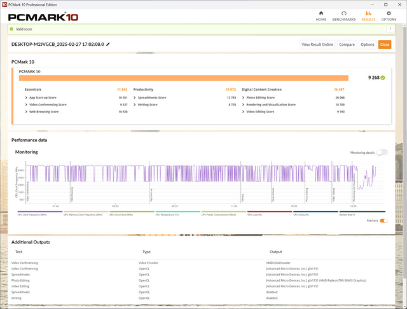Click the pencil icon to rename result
407x309 pixels.
108,44
